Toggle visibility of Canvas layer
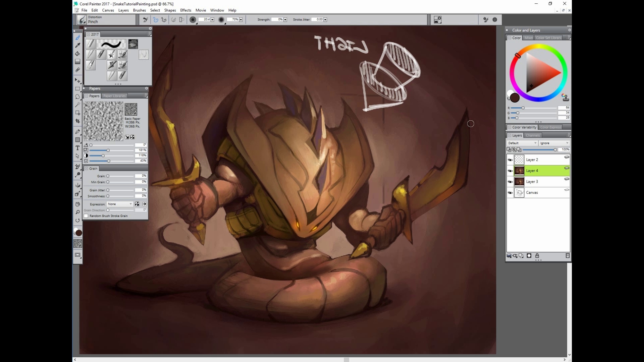Viewport: 644px width, 362px height. coord(510,193)
